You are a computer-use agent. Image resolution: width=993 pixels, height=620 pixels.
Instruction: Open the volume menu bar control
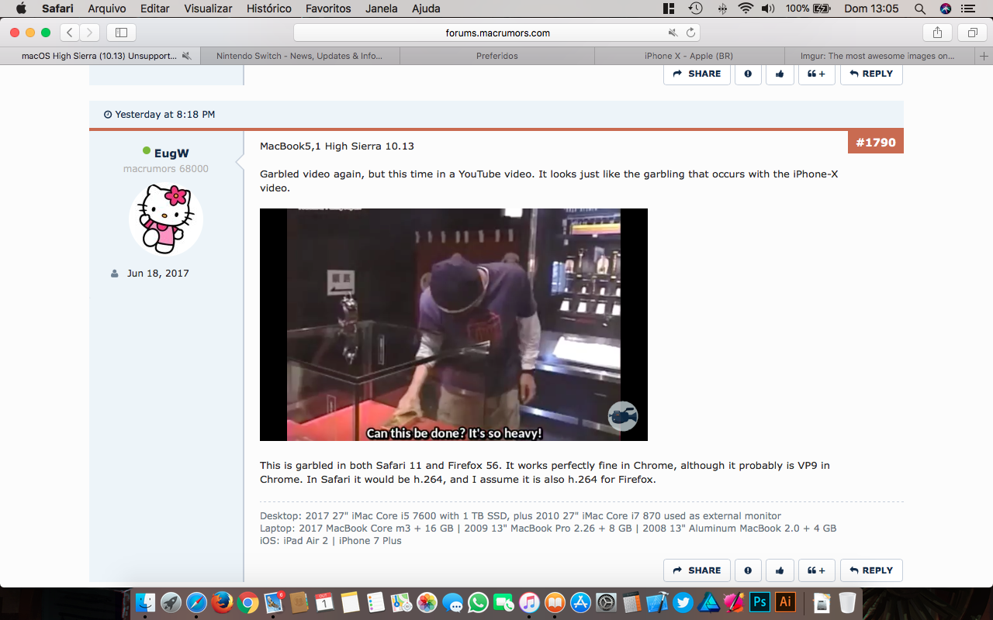point(768,9)
